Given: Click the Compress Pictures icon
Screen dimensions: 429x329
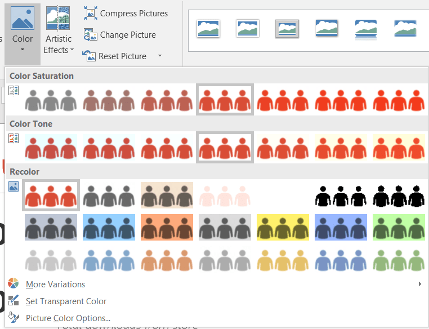Looking at the screenshot, I should 90,13.
